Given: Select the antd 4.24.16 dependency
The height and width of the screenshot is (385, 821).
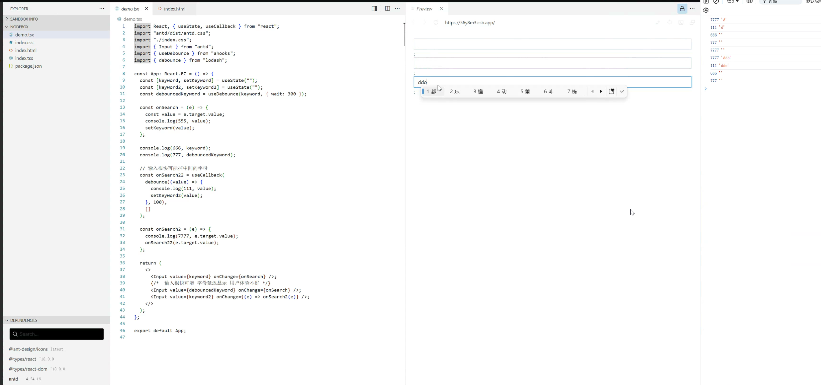Looking at the screenshot, I should pyautogui.click(x=25, y=379).
